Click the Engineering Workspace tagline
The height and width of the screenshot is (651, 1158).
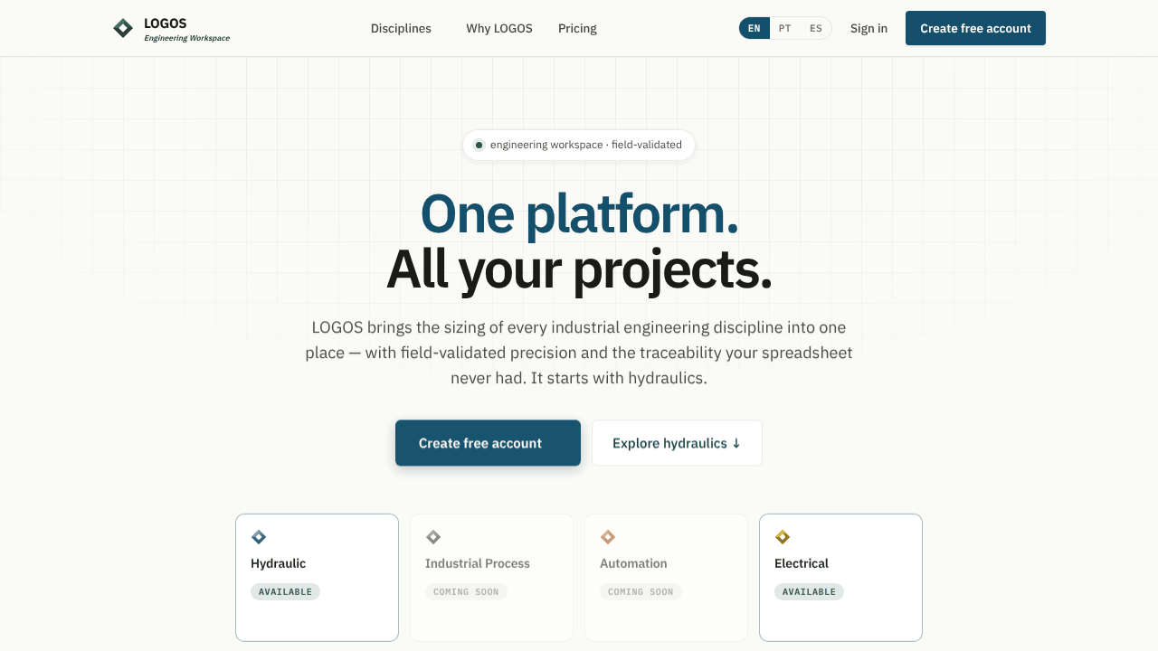187,38
